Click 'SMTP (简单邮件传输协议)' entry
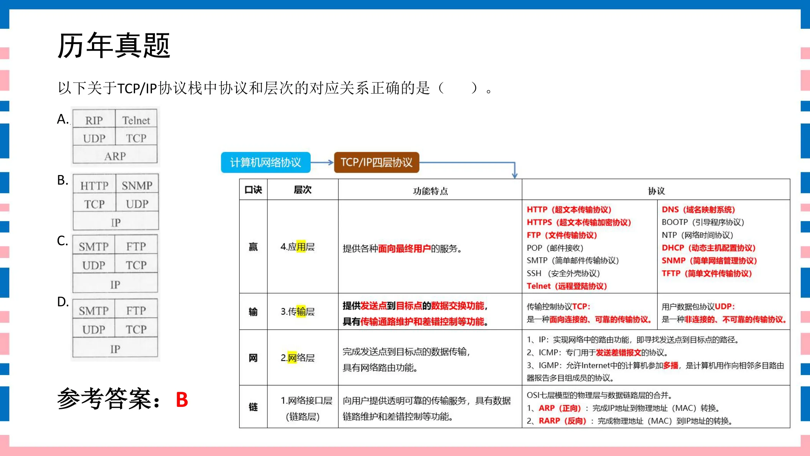810x456 pixels. tap(573, 261)
